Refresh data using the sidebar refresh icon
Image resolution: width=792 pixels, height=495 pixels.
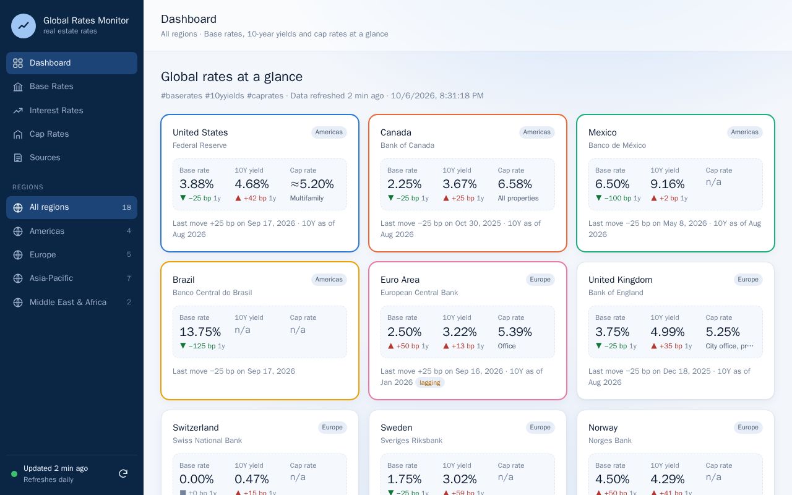(x=123, y=473)
